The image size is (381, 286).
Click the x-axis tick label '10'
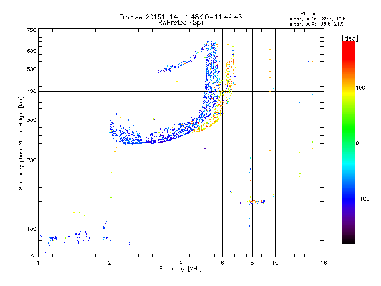[x=275, y=263]
